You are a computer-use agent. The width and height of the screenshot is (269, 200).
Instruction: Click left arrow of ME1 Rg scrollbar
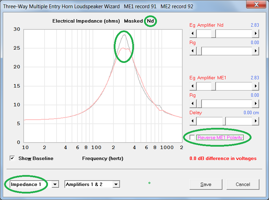193,104
